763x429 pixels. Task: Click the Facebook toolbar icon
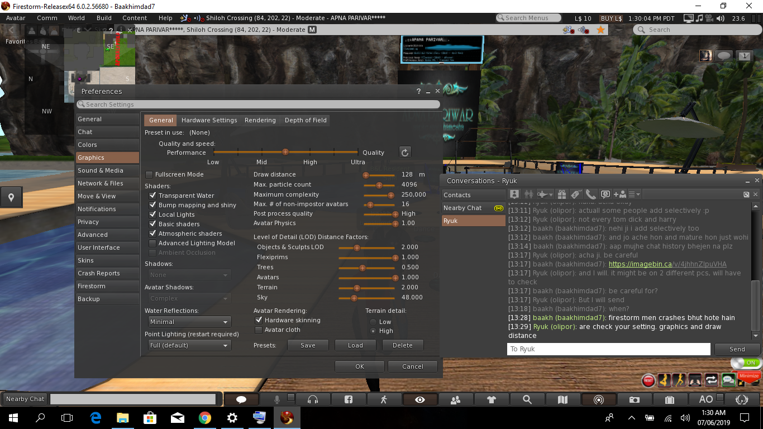click(x=349, y=399)
